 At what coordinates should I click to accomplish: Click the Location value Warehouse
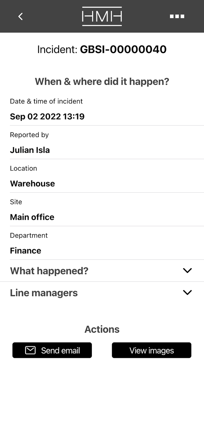(32, 183)
